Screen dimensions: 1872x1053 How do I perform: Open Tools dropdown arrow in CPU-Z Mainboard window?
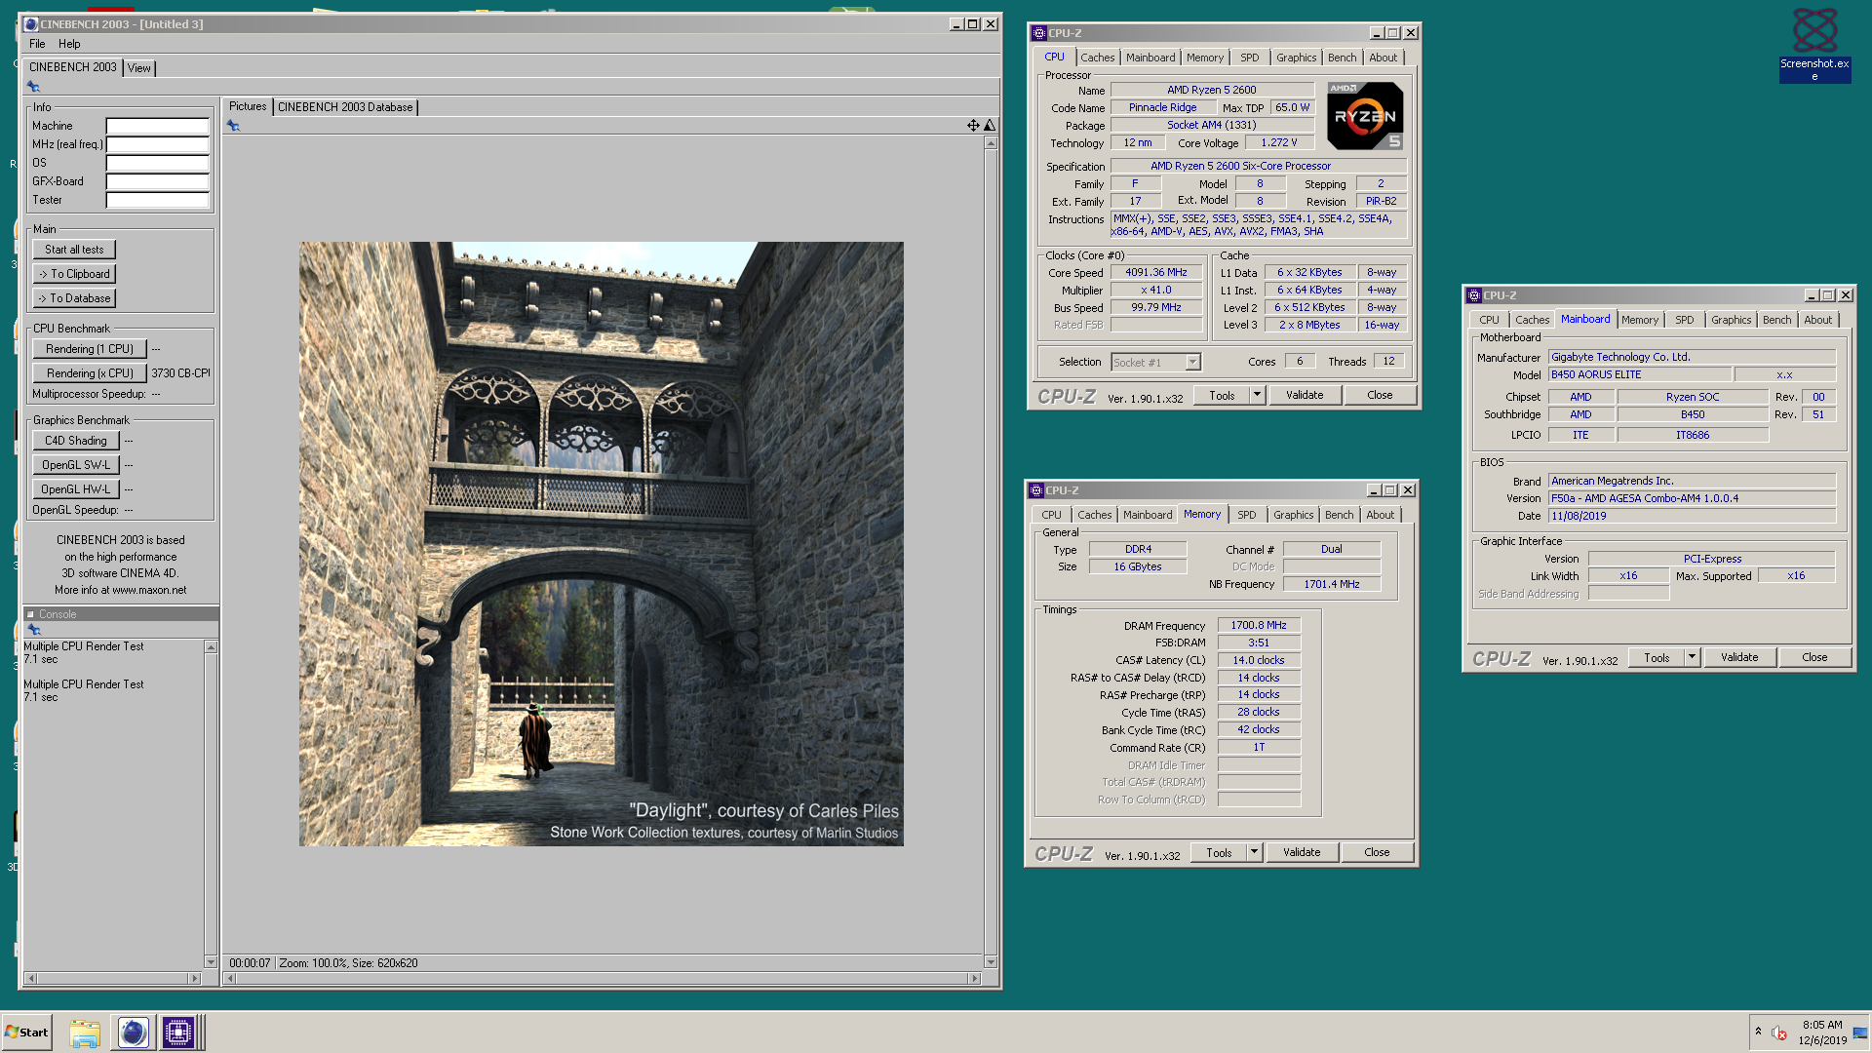tap(1692, 657)
